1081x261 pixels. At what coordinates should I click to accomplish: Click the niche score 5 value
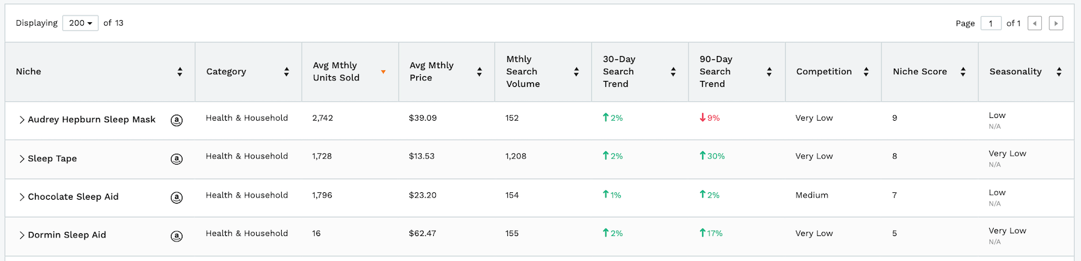(x=895, y=233)
